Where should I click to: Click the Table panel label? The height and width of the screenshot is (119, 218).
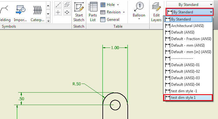(x=118, y=26)
